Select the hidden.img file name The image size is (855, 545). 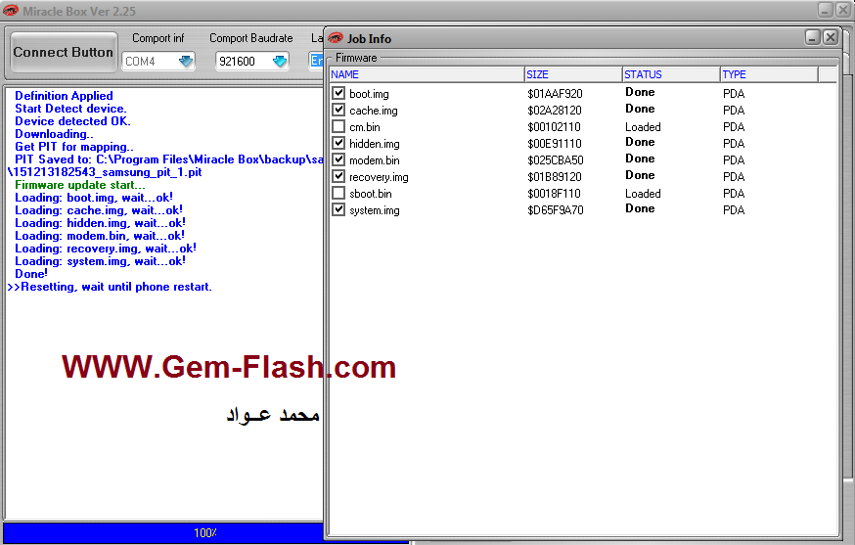pos(375,144)
